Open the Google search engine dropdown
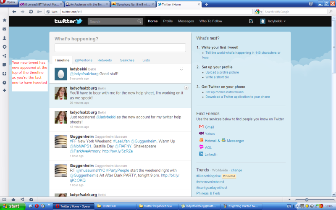The width and height of the screenshot is (336, 210). point(258,12)
